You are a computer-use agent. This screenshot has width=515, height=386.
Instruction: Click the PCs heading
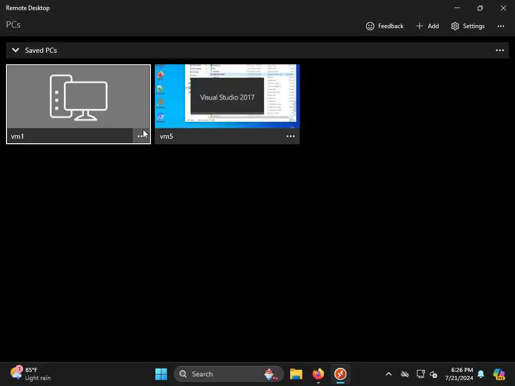coord(13,25)
